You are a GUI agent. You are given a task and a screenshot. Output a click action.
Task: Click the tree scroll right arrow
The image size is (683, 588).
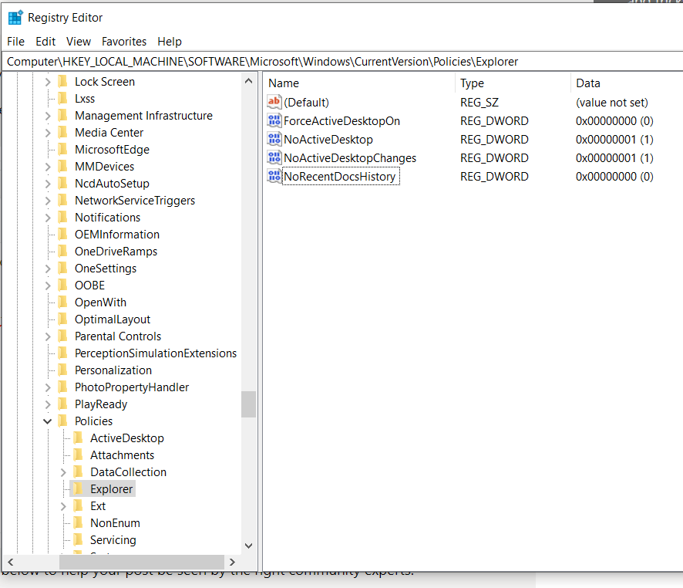click(232, 562)
